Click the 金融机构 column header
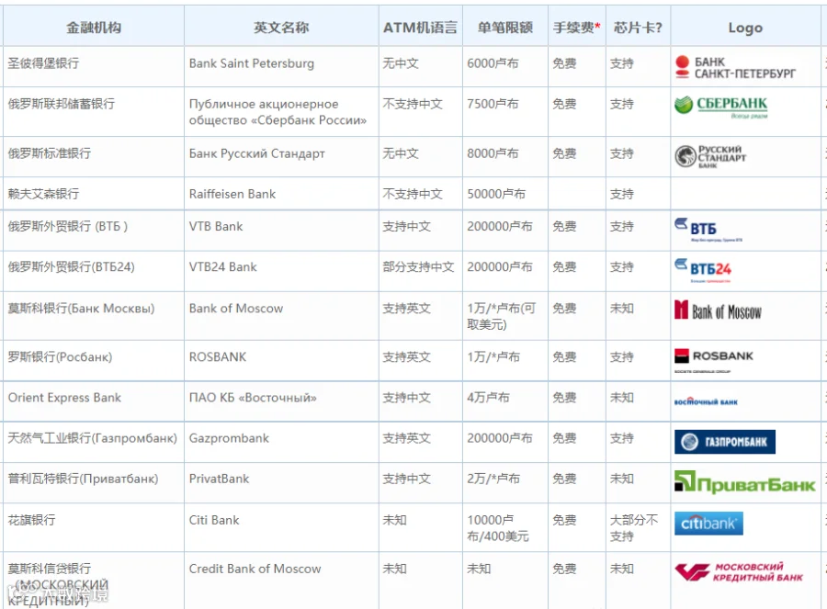The image size is (827, 609). [x=94, y=28]
